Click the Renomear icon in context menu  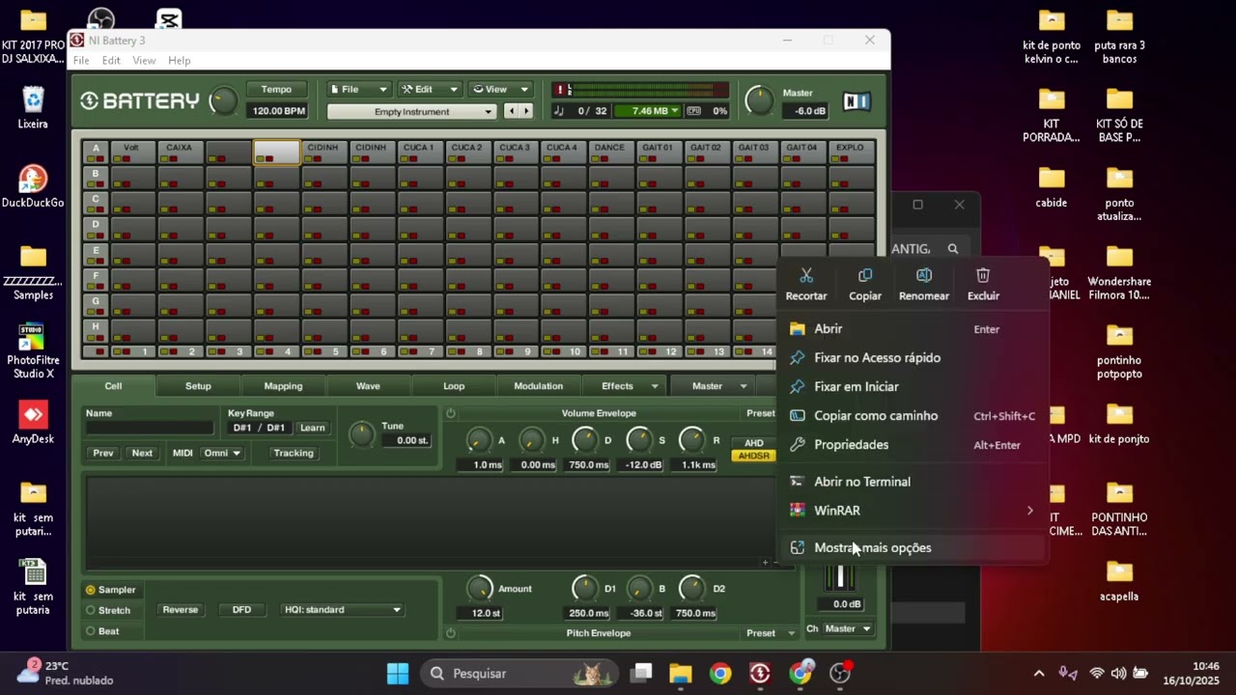pos(924,276)
